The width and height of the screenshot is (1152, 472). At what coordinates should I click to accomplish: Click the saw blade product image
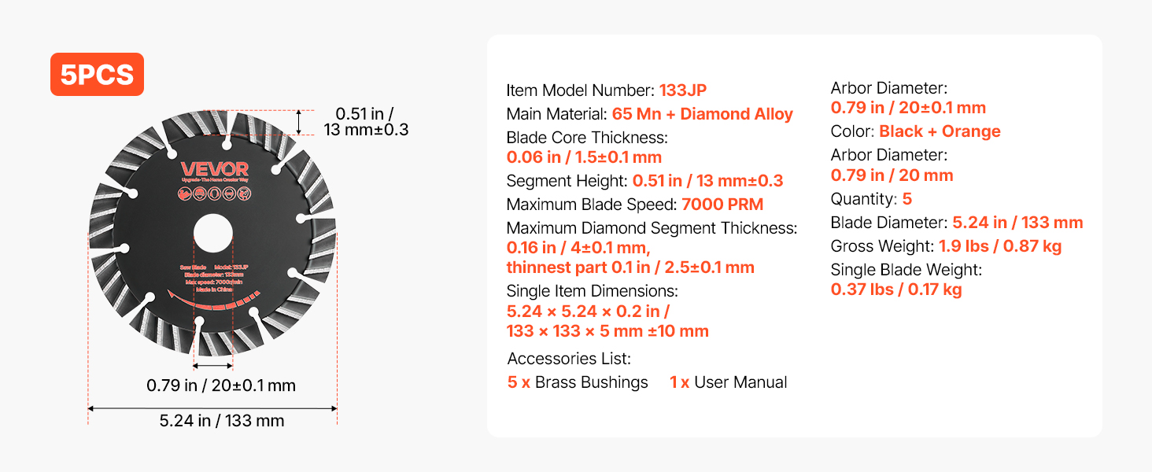(x=212, y=234)
